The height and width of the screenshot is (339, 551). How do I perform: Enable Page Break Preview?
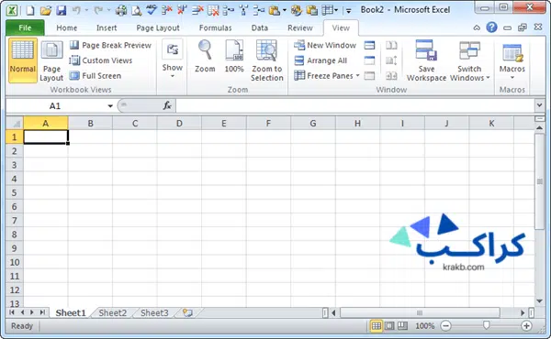click(x=110, y=45)
